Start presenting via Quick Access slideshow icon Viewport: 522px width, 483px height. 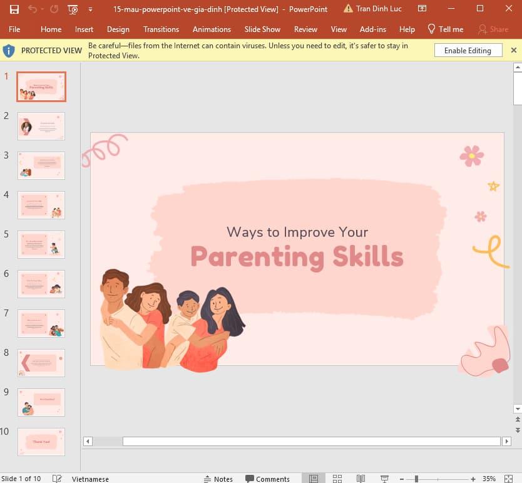pyautogui.click(x=73, y=9)
